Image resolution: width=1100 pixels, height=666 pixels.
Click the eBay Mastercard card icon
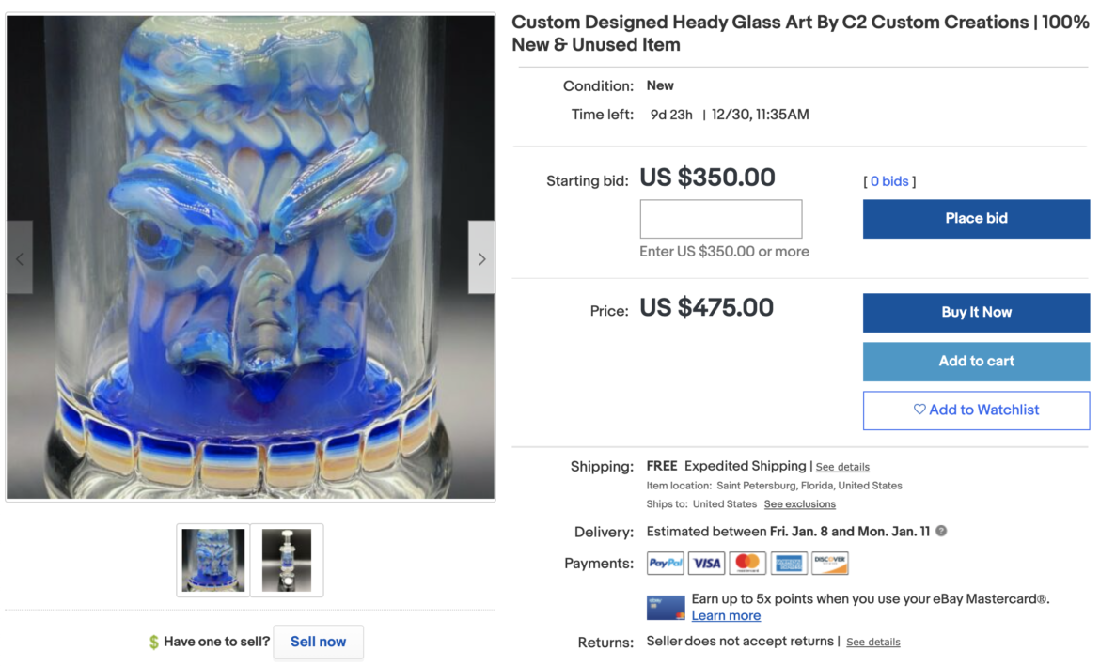tap(666, 608)
